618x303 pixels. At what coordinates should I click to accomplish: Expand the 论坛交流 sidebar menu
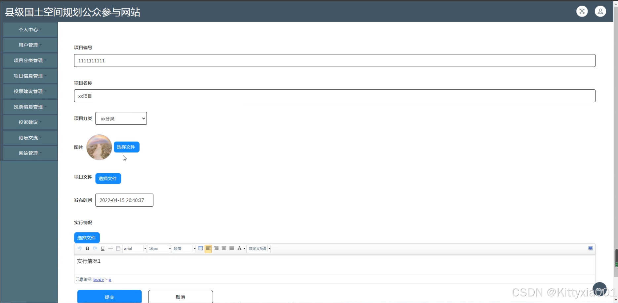point(30,138)
